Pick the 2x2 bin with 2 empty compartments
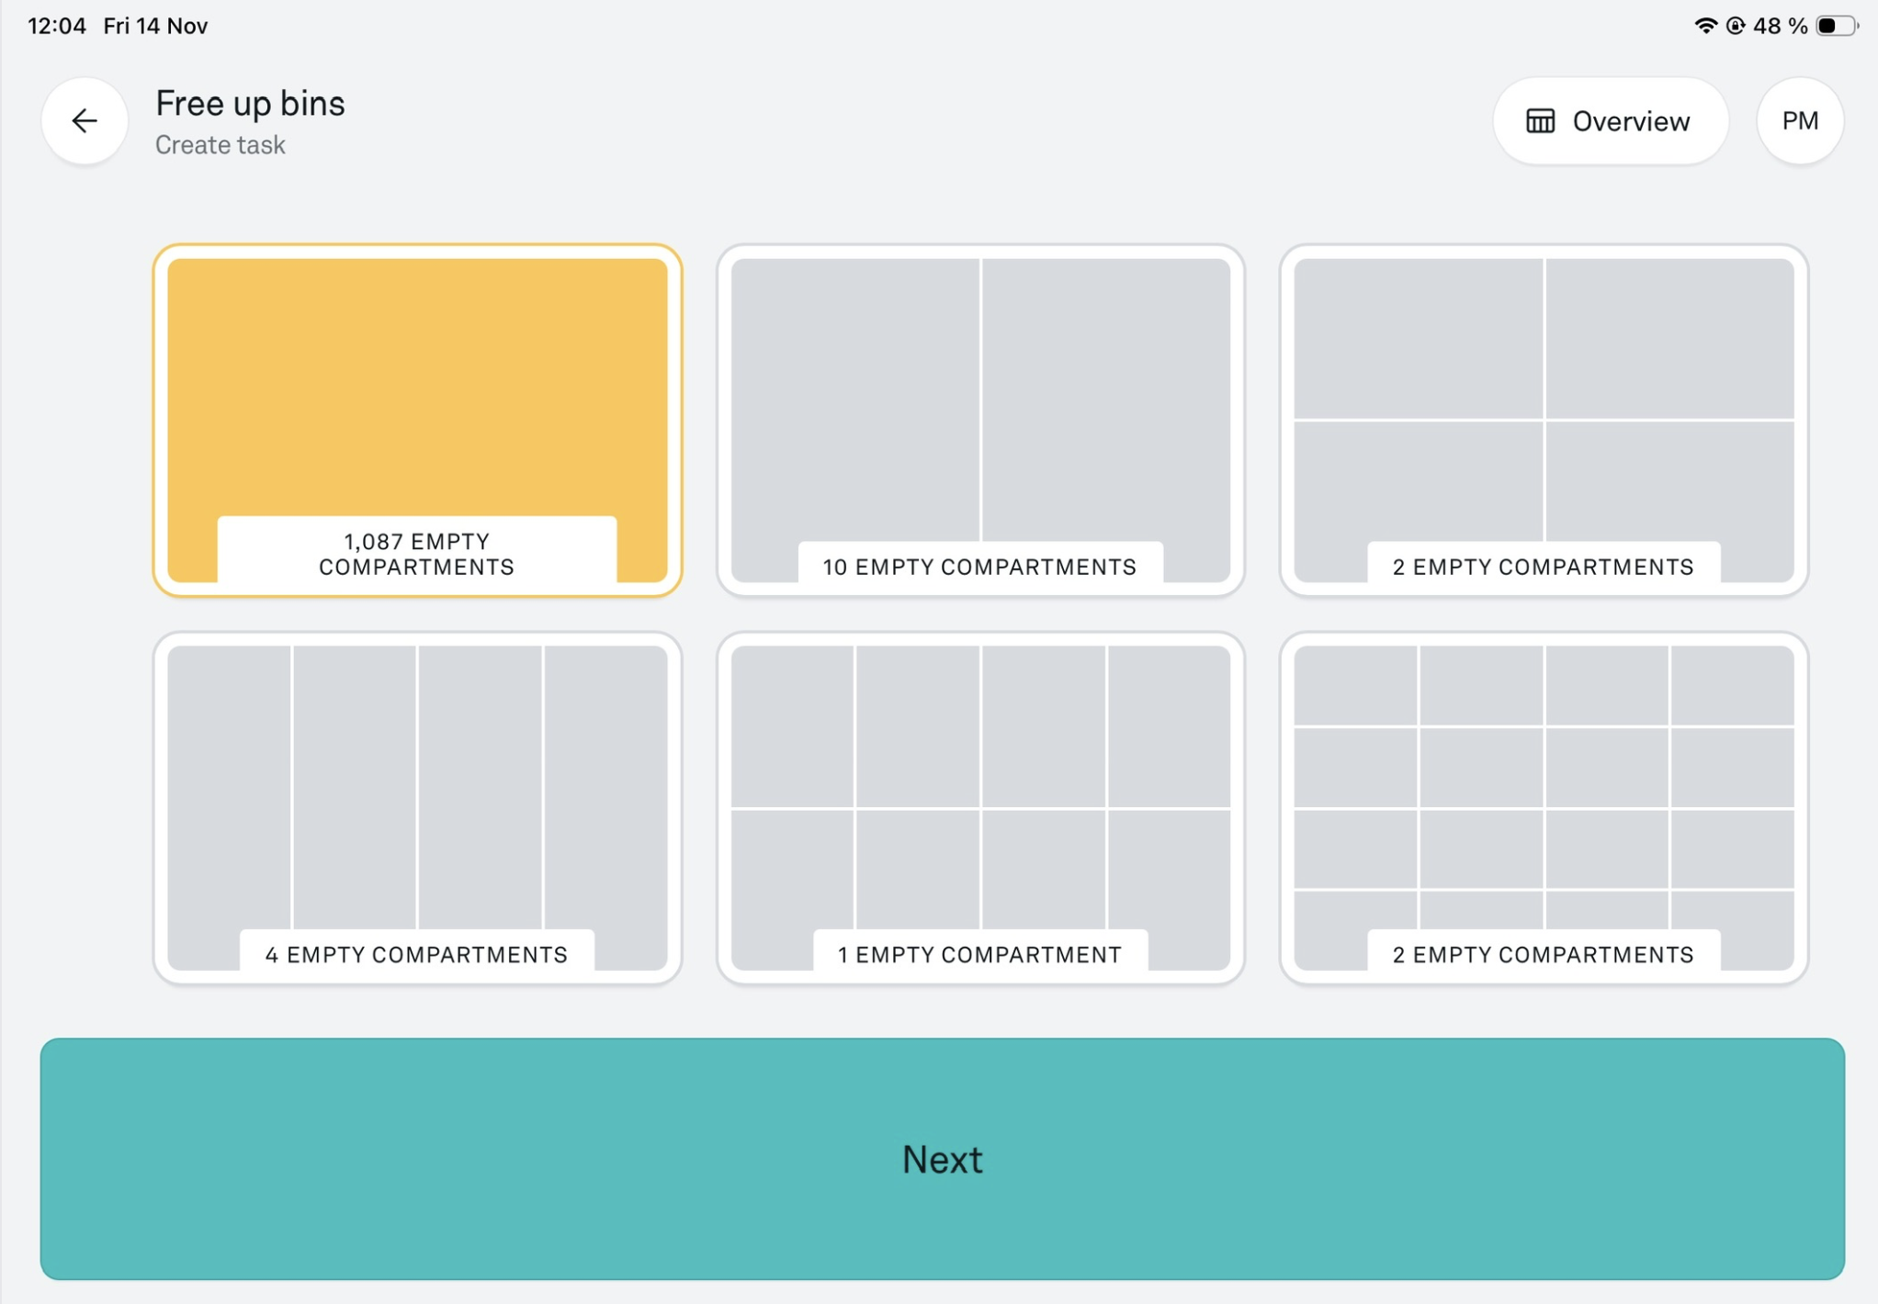 click(1544, 404)
